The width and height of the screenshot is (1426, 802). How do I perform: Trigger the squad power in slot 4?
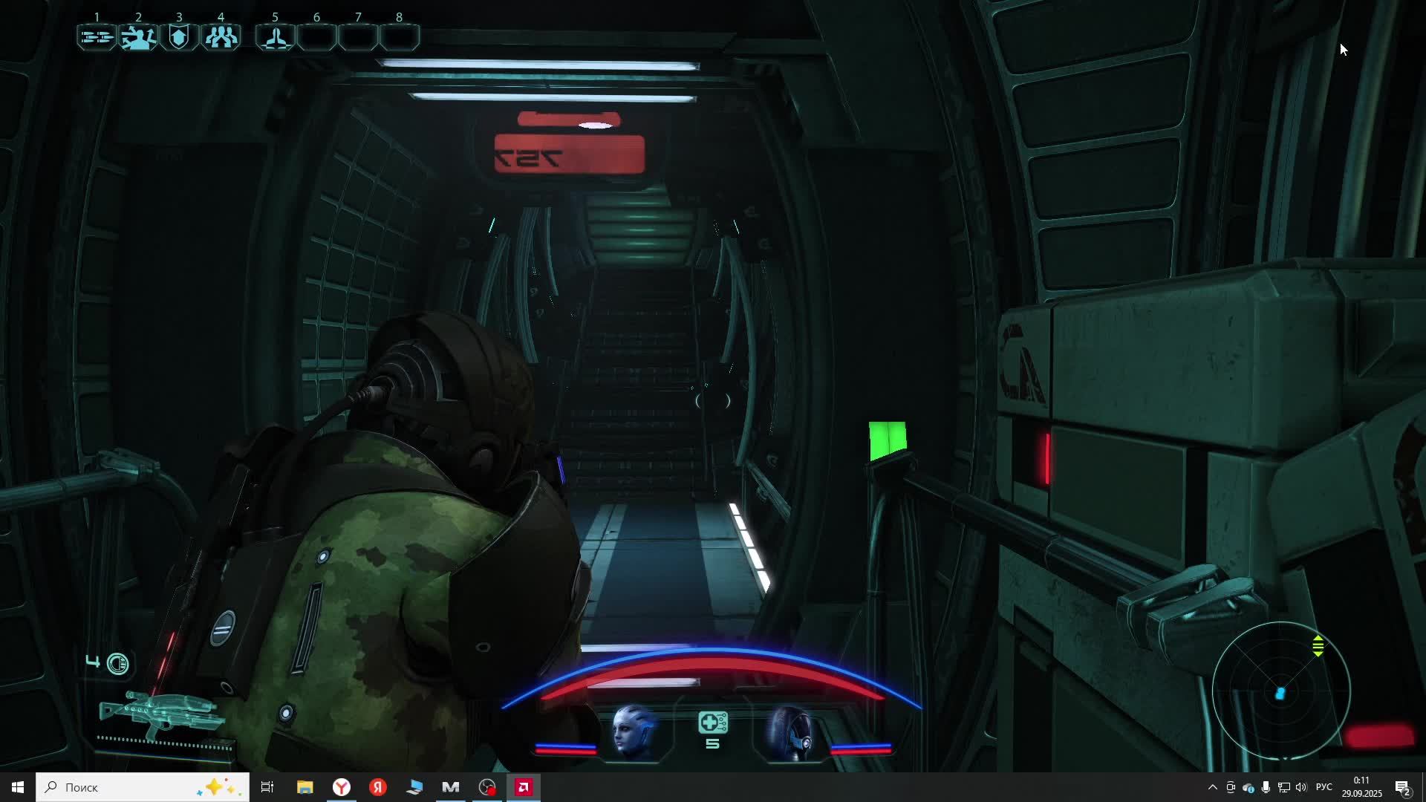click(x=221, y=37)
